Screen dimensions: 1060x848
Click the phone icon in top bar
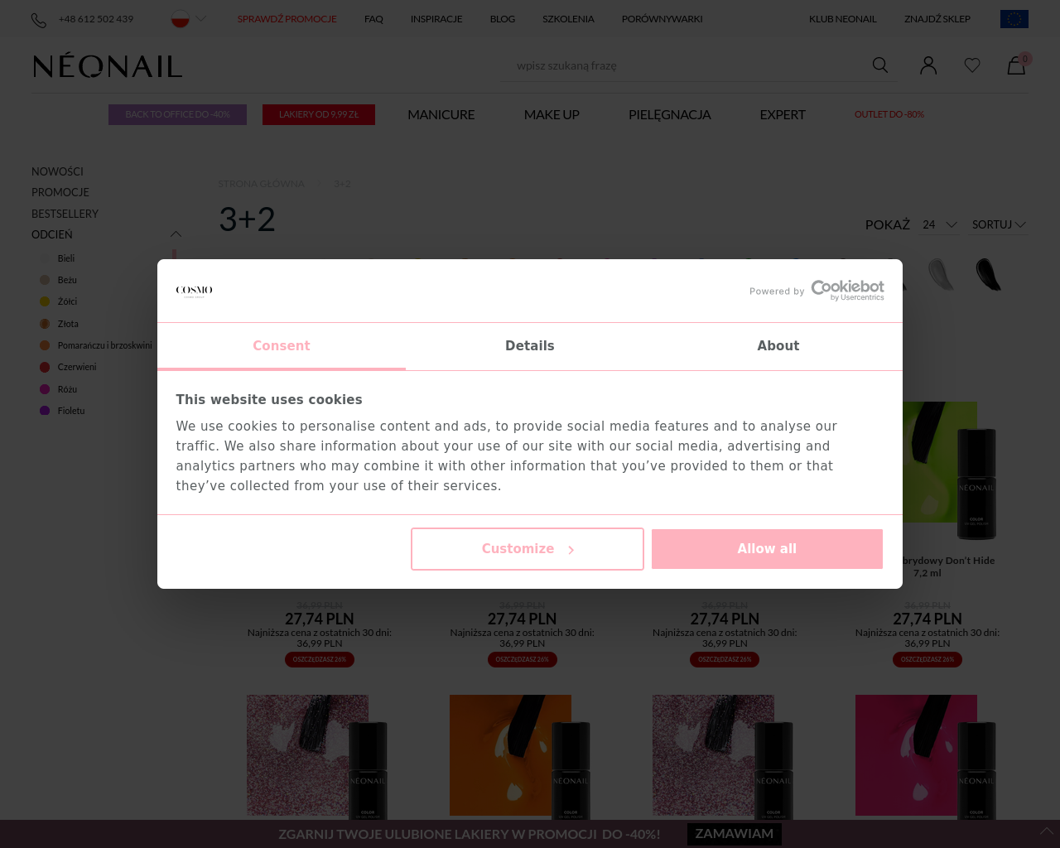[39, 20]
